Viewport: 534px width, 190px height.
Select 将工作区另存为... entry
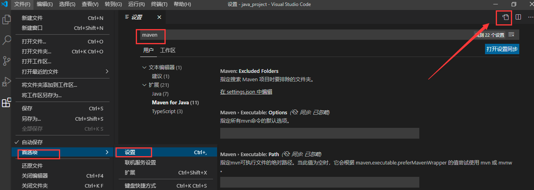(63, 95)
